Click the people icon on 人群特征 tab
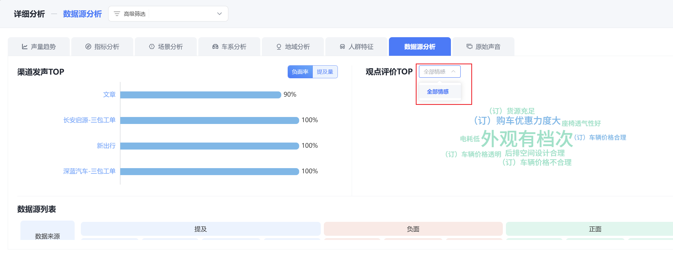This screenshot has width=673, height=258. (342, 47)
